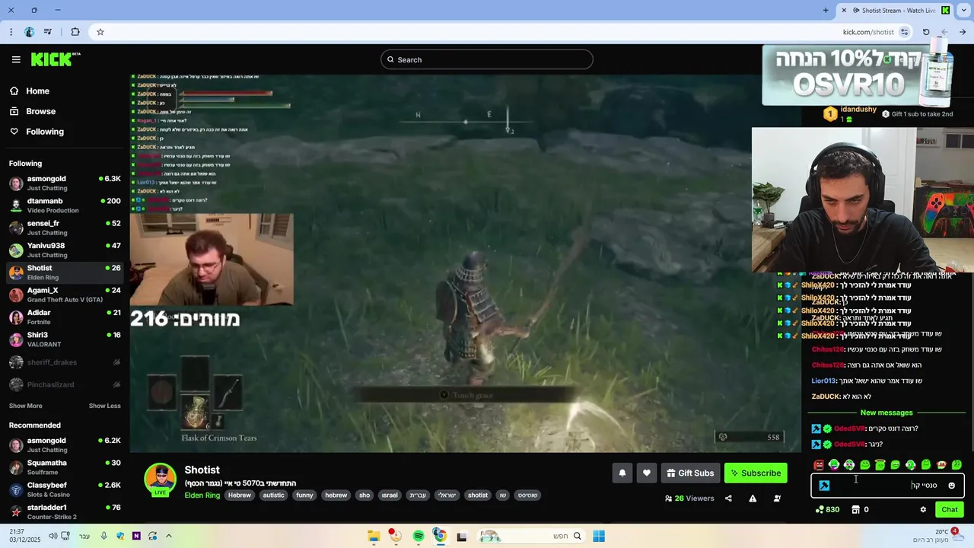
Task: Open Spotify from the taskbar
Action: (x=419, y=536)
